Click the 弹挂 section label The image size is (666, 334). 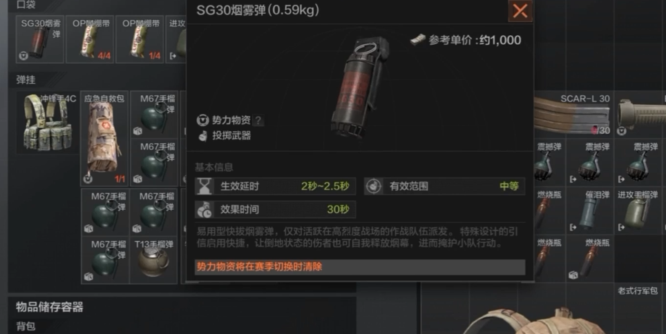point(26,79)
